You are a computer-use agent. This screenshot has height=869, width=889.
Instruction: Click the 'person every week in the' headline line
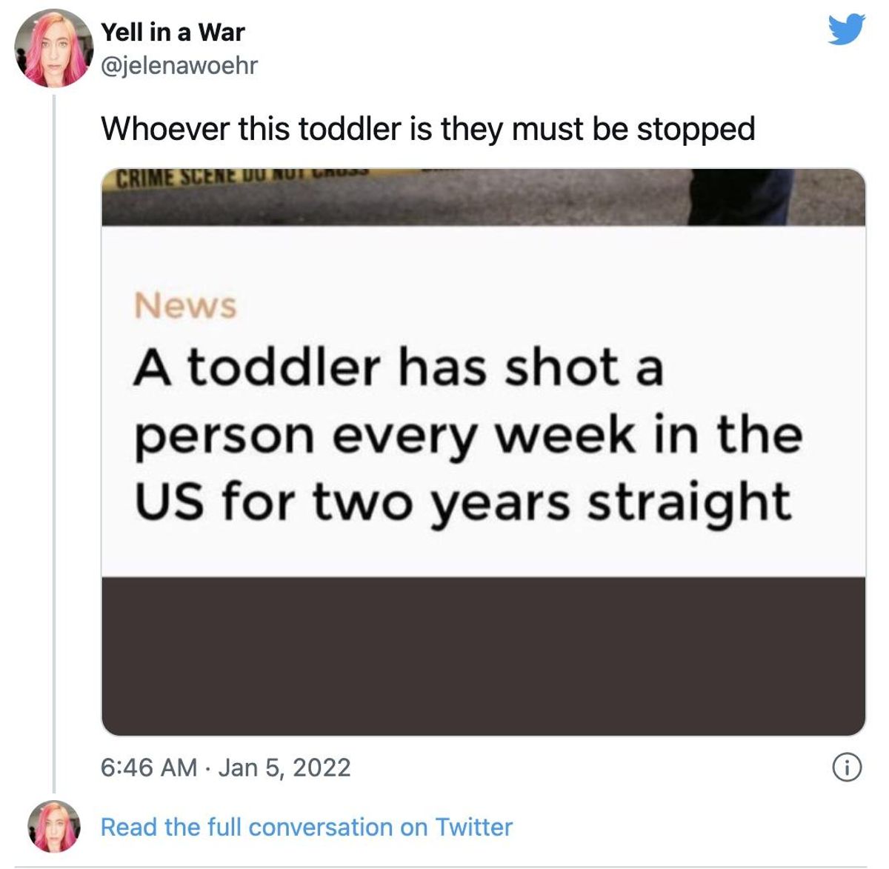click(468, 436)
